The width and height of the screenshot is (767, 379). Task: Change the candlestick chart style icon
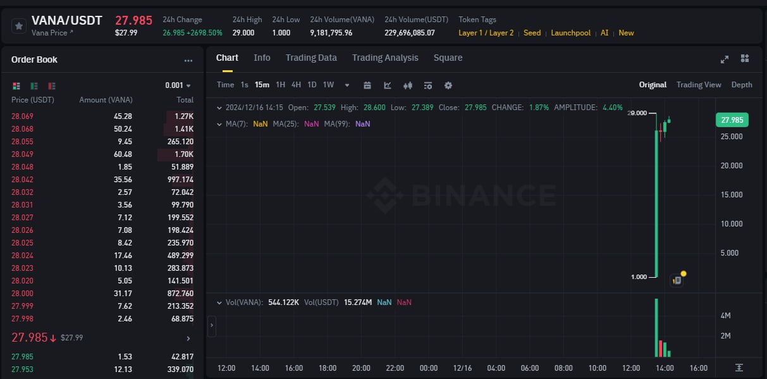[x=408, y=85]
